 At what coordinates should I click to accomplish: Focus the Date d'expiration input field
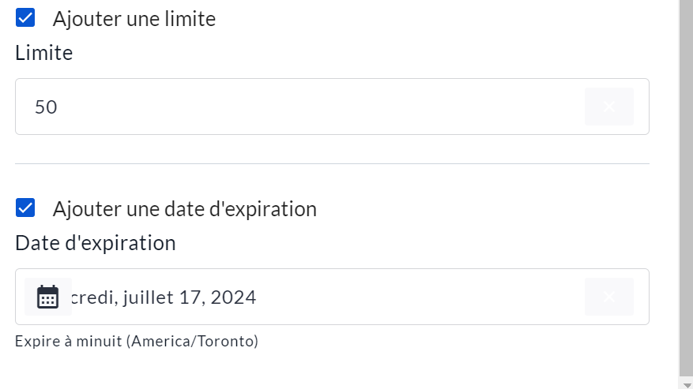click(x=395, y=297)
